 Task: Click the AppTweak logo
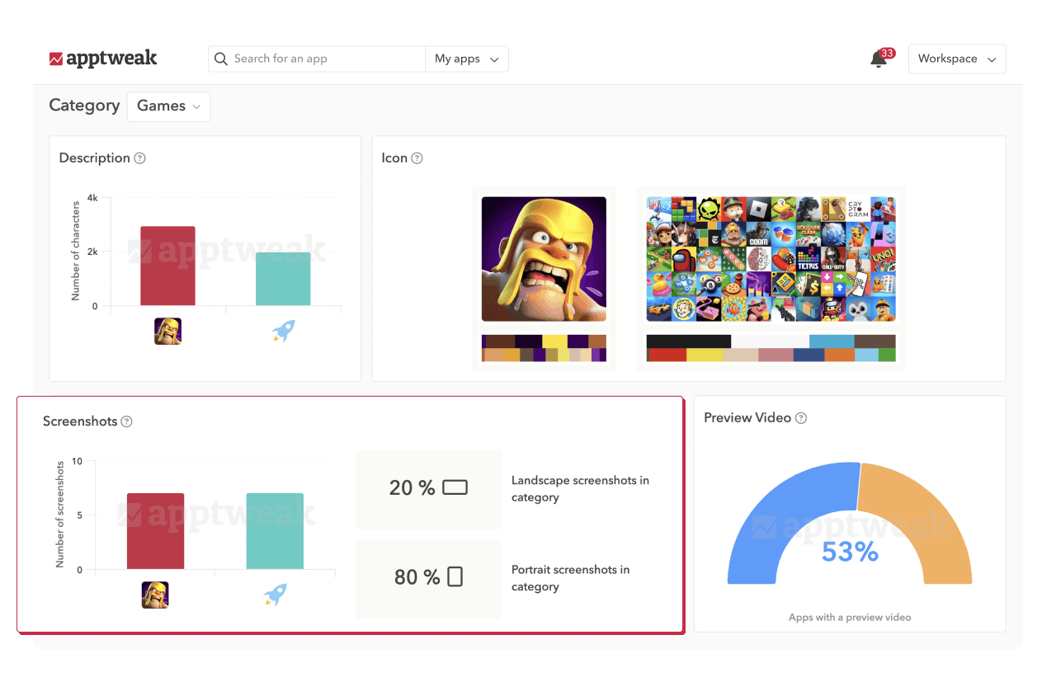click(103, 59)
